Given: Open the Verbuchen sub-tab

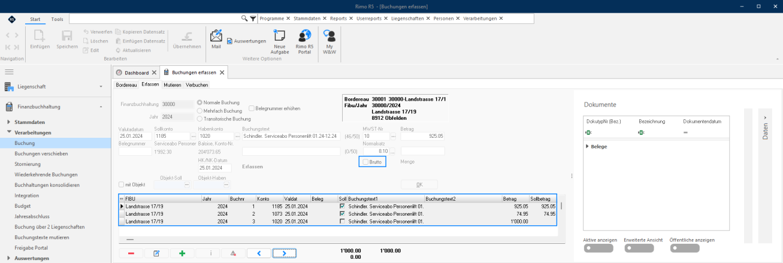Looking at the screenshot, I should [x=197, y=85].
